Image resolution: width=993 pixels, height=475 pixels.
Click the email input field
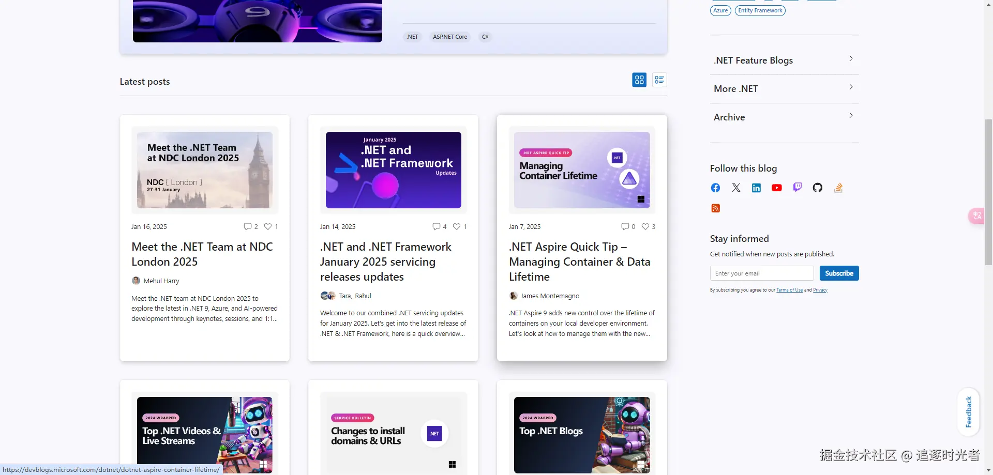click(x=762, y=273)
